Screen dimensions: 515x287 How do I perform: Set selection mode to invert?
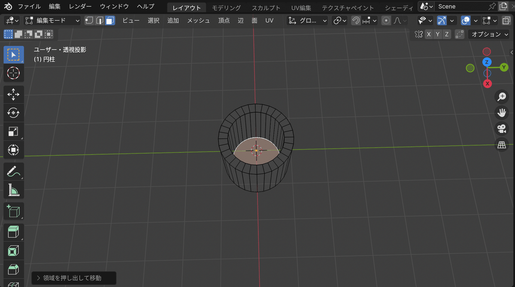click(39, 34)
